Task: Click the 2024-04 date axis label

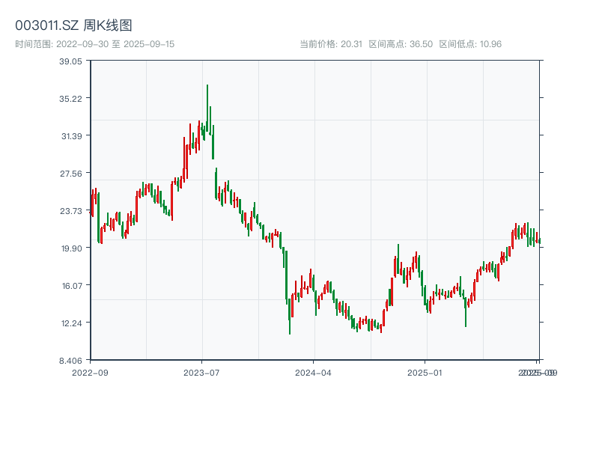Action: point(314,372)
